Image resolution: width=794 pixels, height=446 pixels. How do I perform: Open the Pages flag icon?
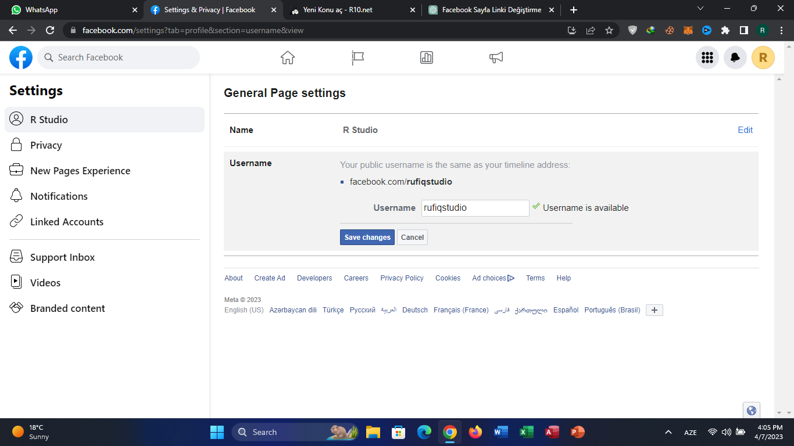(x=357, y=57)
